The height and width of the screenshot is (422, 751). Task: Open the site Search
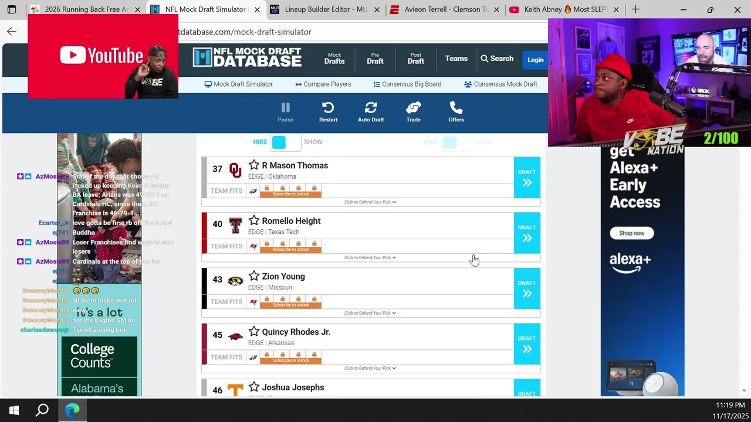pos(497,59)
